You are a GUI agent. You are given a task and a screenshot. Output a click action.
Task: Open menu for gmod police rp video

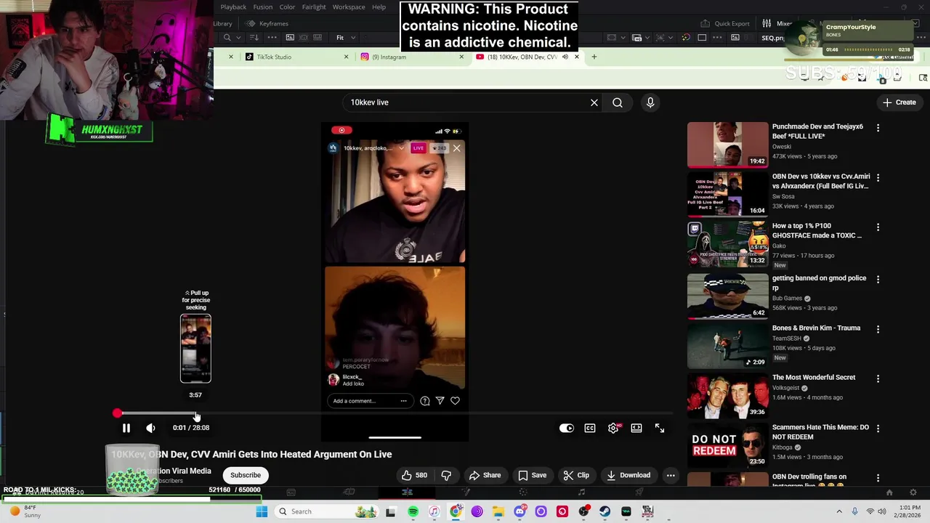(x=878, y=279)
